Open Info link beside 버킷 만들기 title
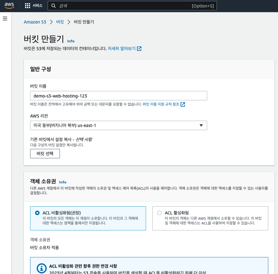Viewport: 278px width, 274px height. pyautogui.click(x=71, y=41)
